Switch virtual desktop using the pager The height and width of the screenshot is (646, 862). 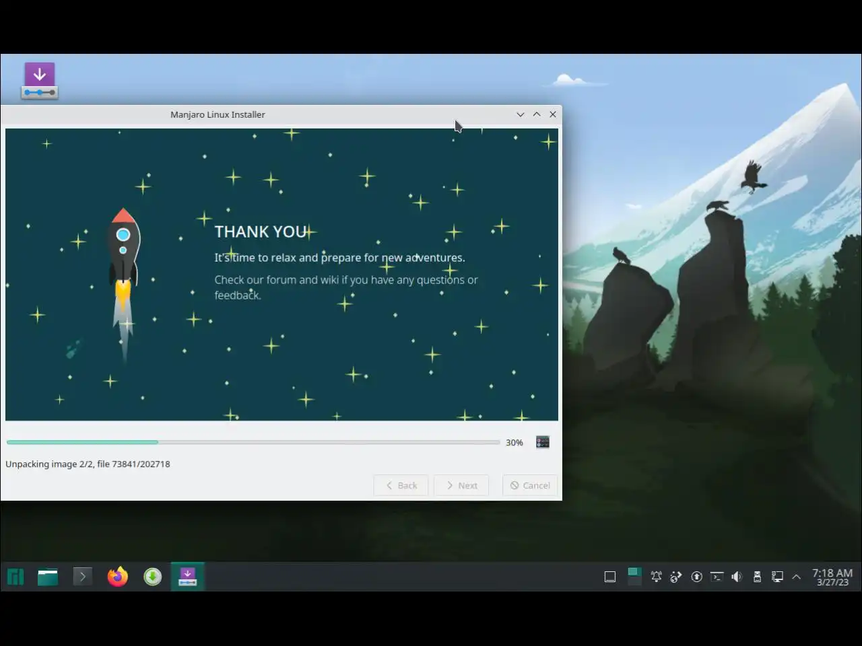[x=634, y=577]
